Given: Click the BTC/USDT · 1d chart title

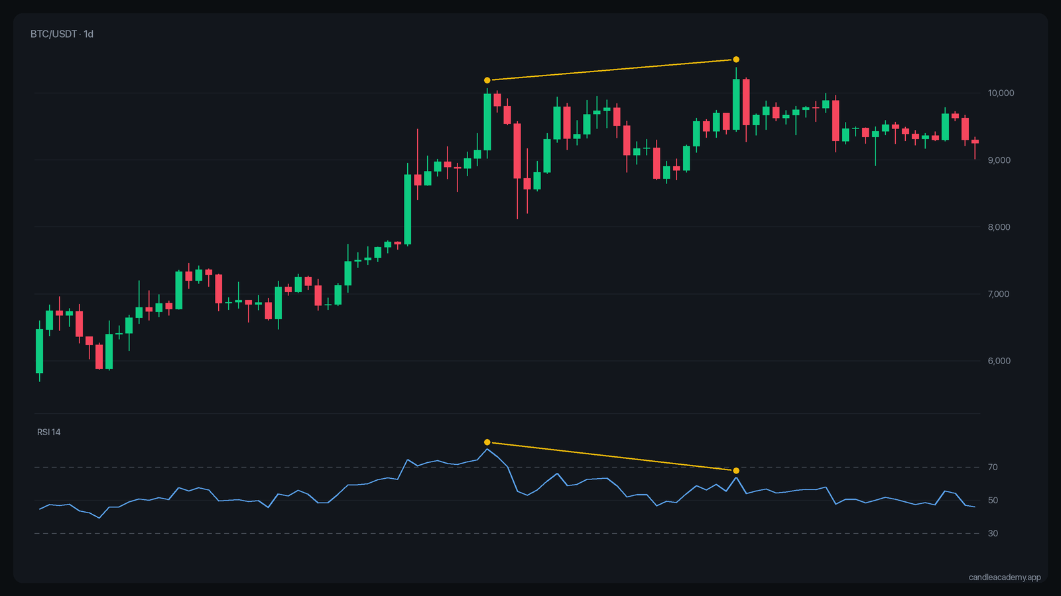Looking at the screenshot, I should (62, 34).
